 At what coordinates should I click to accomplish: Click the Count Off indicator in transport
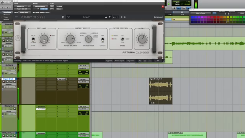[x=176, y=1]
